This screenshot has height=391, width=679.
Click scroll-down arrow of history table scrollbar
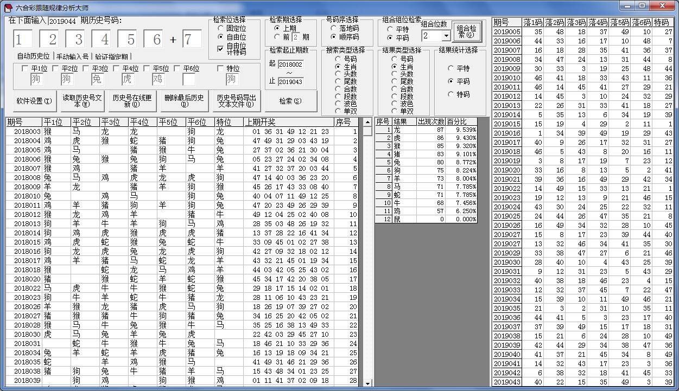pos(367,383)
